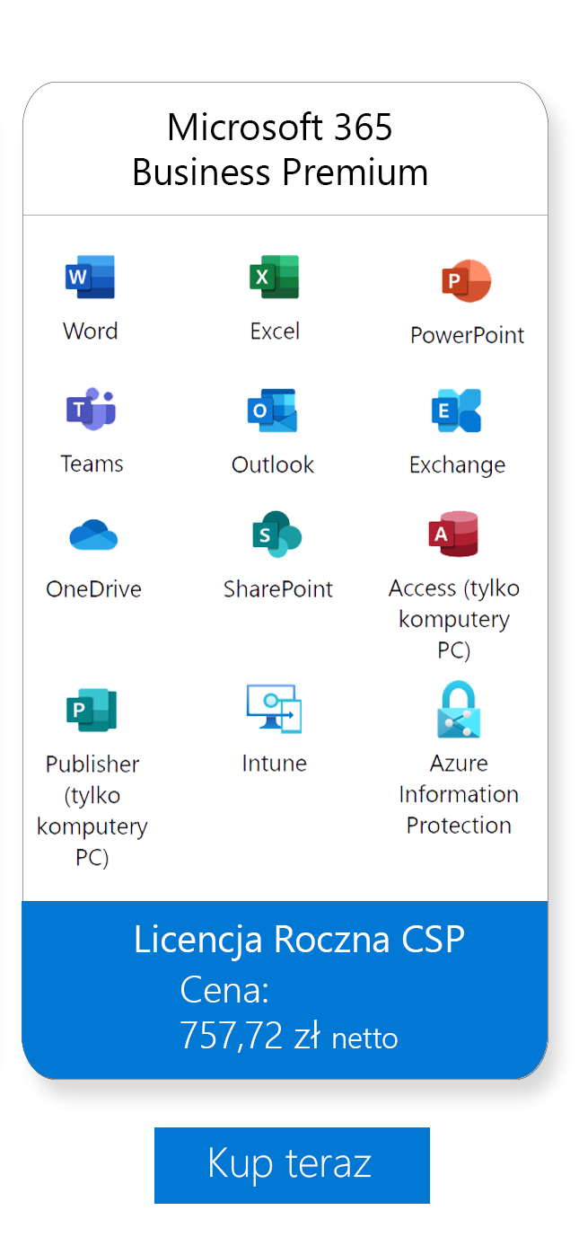Click the PowerPoint app icon
579x1237 pixels.
466,281
